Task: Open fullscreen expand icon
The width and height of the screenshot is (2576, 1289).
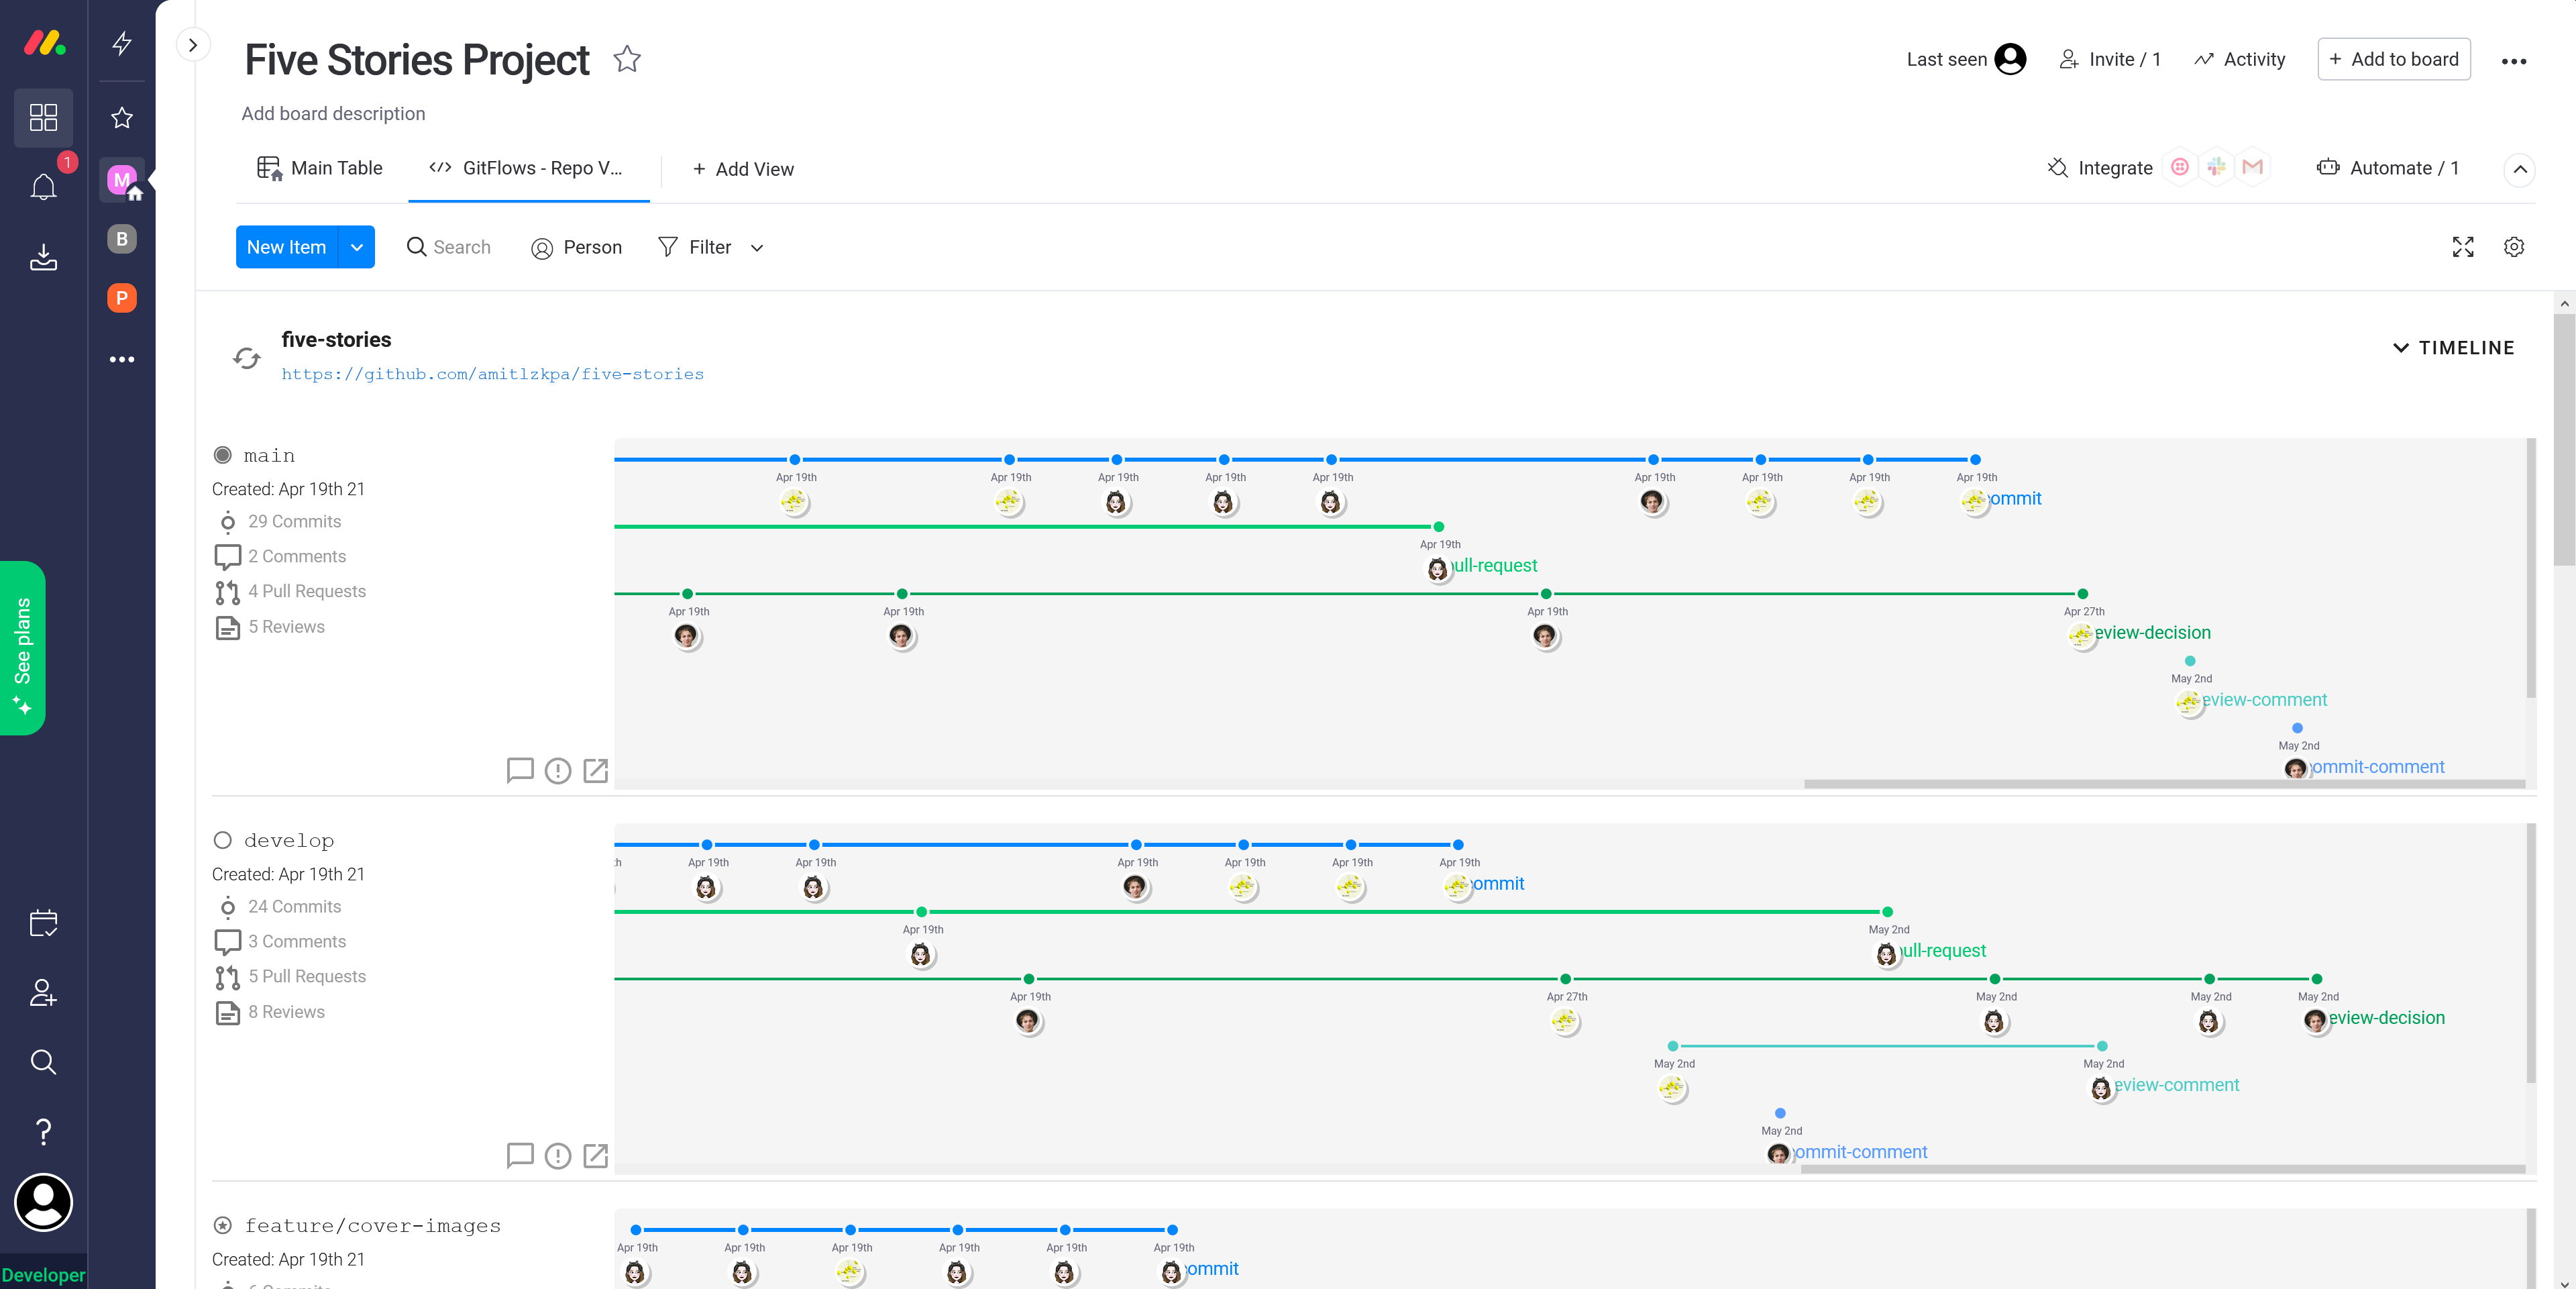Action: [x=2463, y=247]
